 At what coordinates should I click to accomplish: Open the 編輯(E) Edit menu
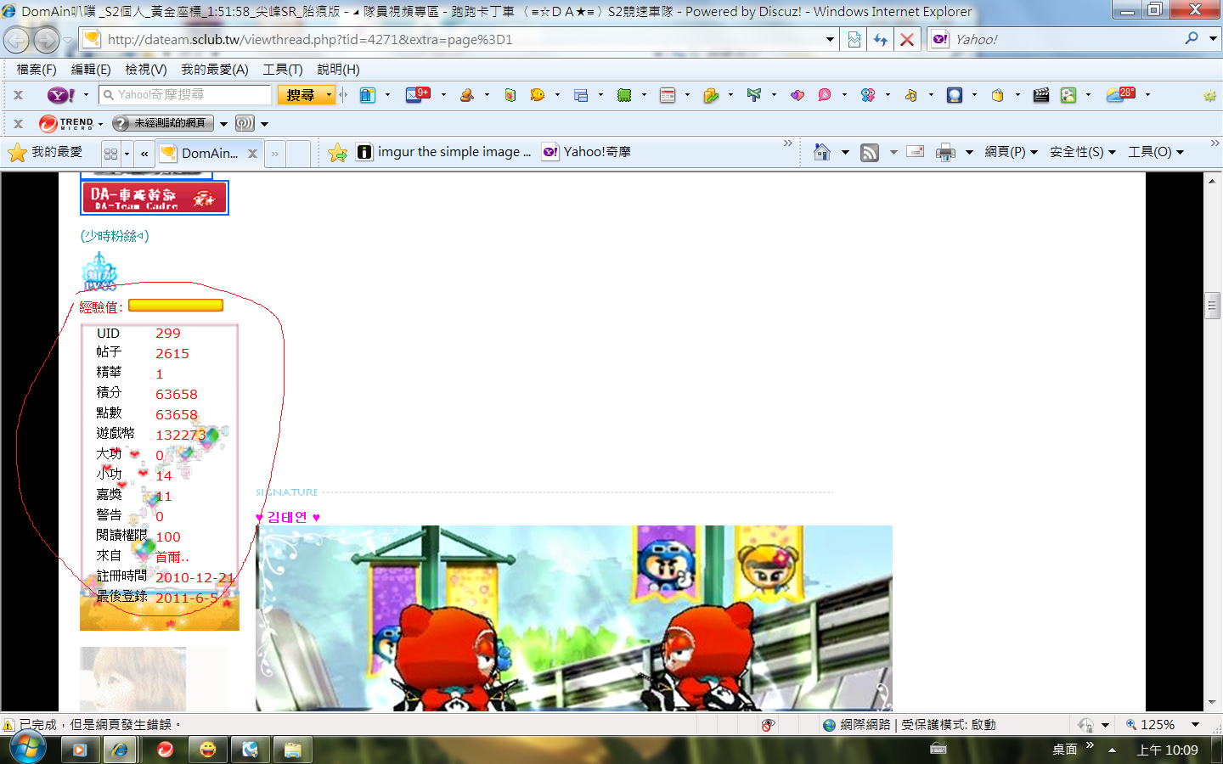(x=91, y=70)
